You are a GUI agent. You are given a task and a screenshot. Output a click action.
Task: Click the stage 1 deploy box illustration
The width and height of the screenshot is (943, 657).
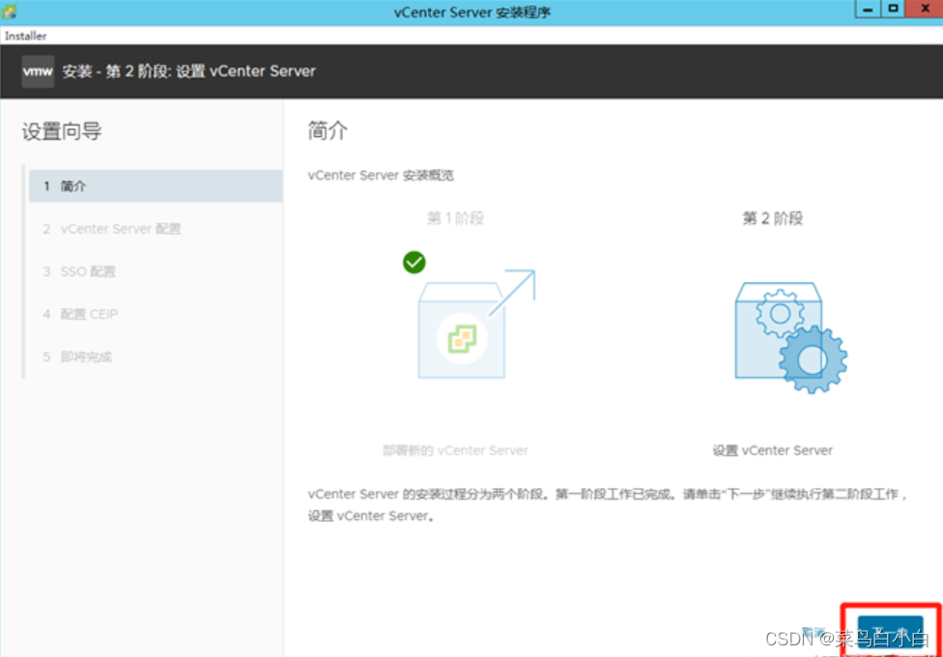476,324
